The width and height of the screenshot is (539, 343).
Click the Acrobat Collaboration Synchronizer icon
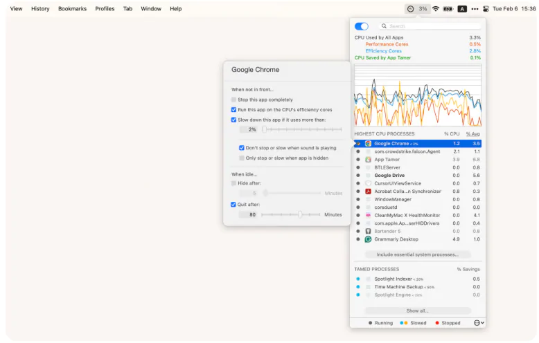(368, 192)
